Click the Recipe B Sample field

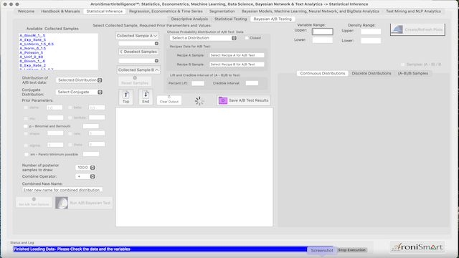pyautogui.click(x=237, y=64)
